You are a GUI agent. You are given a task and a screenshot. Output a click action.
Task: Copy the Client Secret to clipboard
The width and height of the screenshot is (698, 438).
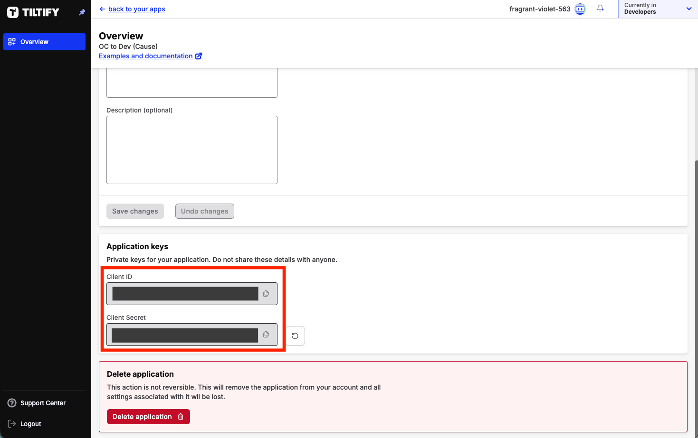pyautogui.click(x=266, y=335)
